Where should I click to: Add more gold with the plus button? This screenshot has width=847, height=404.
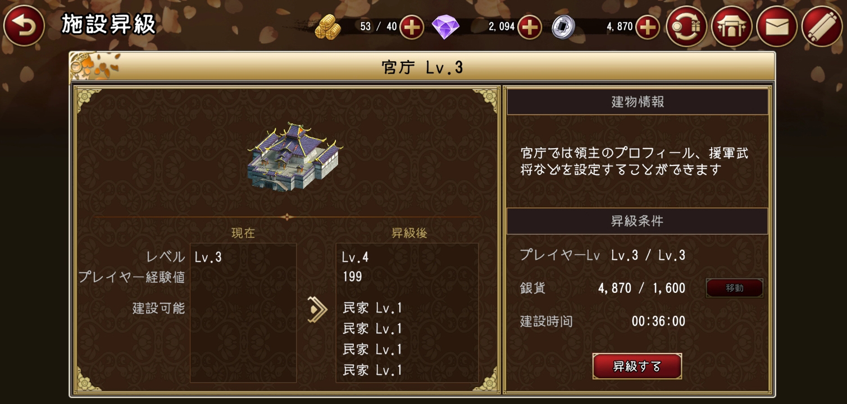412,27
